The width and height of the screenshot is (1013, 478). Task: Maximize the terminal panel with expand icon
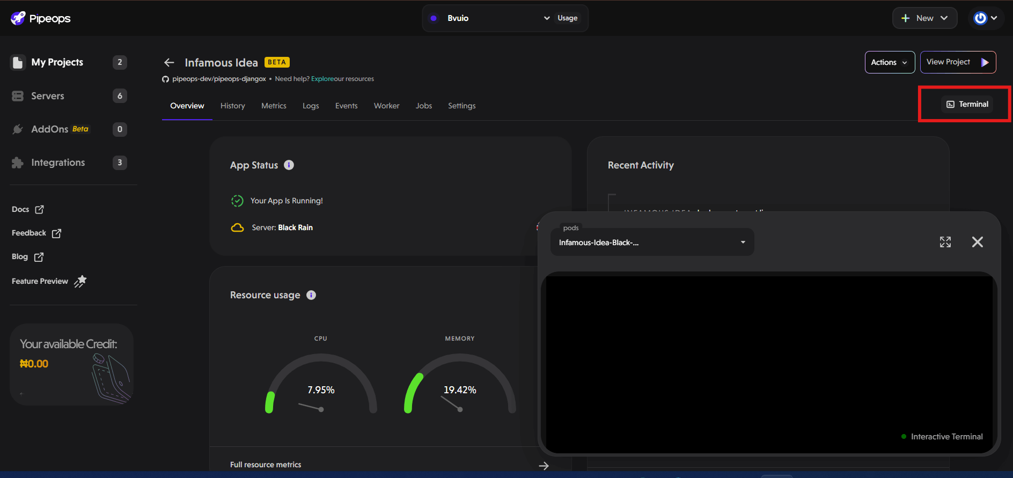click(945, 242)
